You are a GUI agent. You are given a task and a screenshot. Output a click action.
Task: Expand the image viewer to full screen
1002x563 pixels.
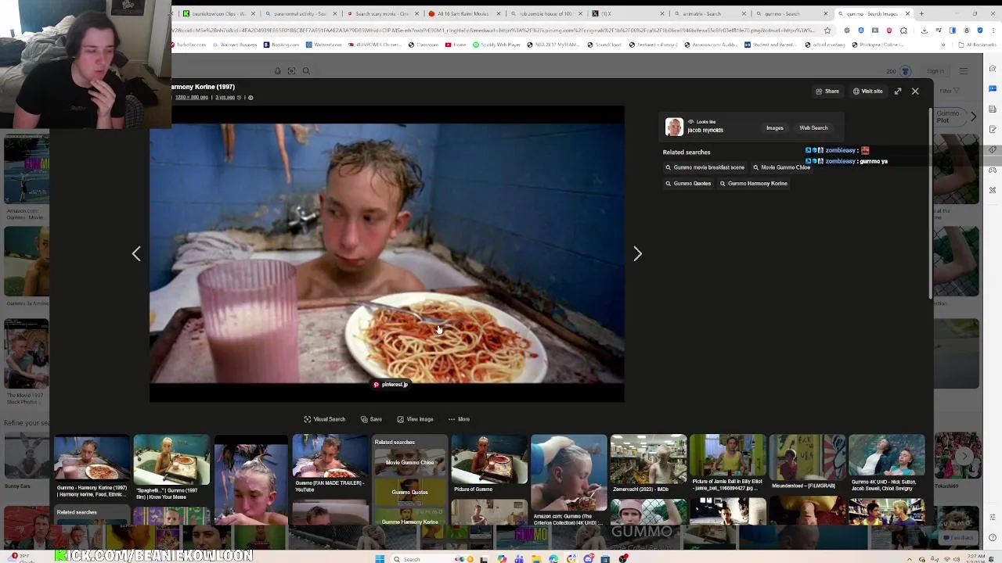point(898,91)
